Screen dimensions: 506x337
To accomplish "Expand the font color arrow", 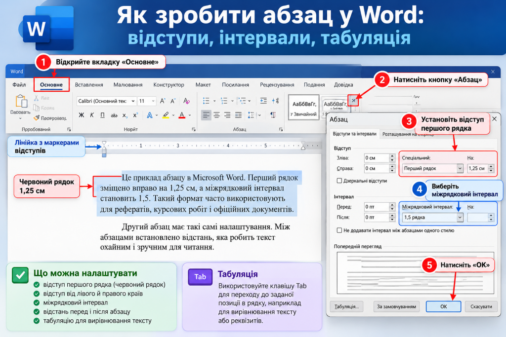I will coord(190,115).
